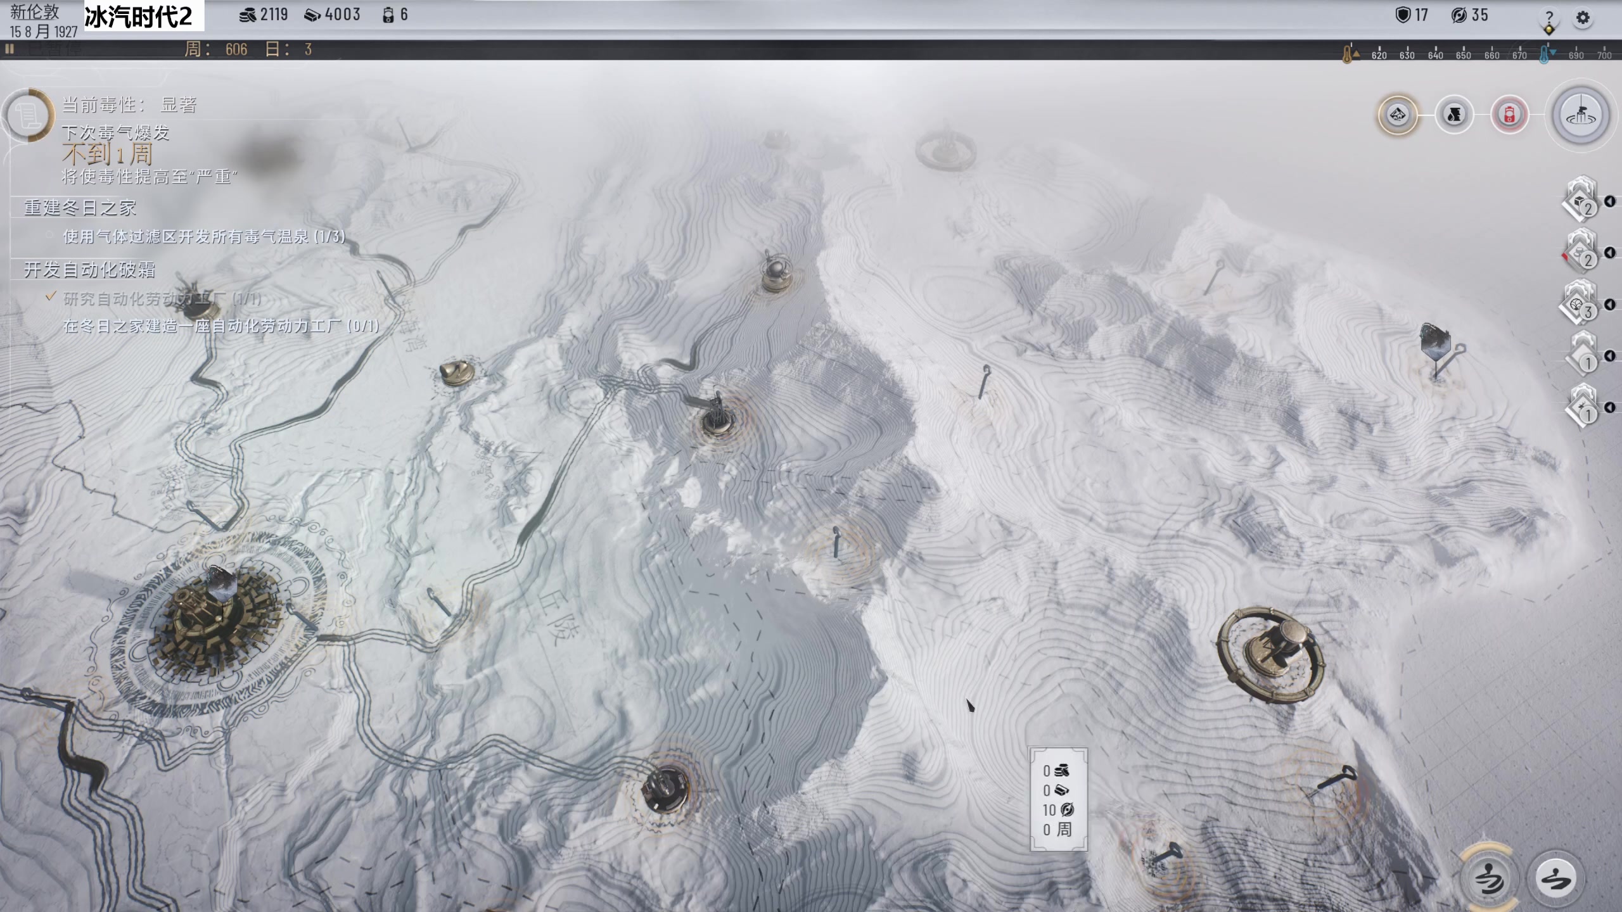Select the red steam core circle button
Screen dimensions: 1622x912
[1509, 115]
